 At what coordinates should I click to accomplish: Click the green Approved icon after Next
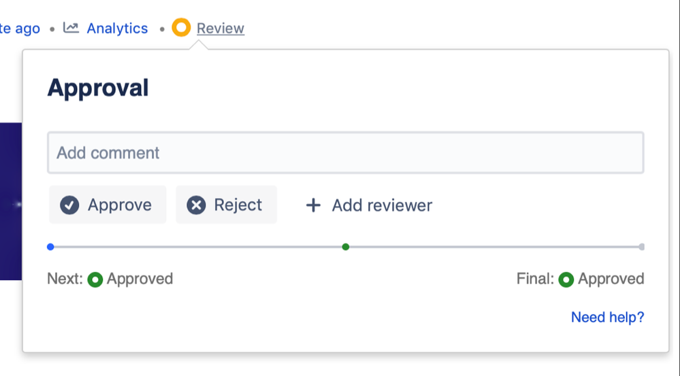pyautogui.click(x=95, y=279)
